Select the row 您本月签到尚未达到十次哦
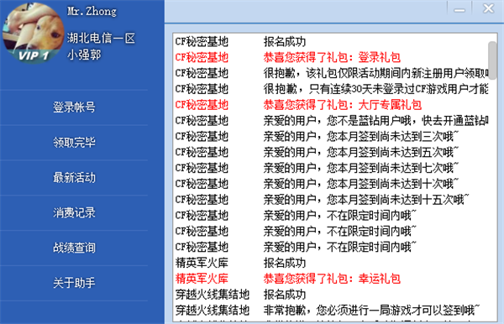Screen dimensions: 504x324 331,184
